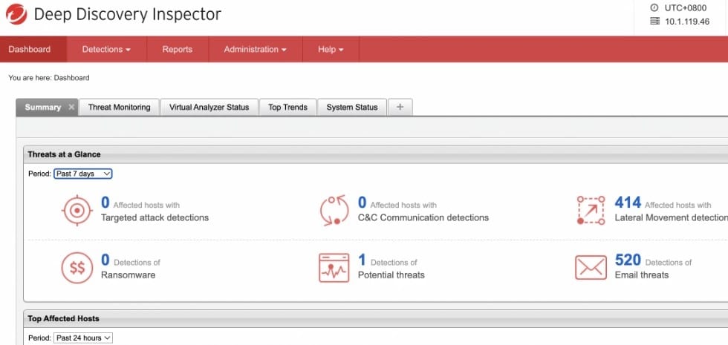Click the Lateral Movement detections icon
The width and height of the screenshot is (728, 345).
click(591, 211)
